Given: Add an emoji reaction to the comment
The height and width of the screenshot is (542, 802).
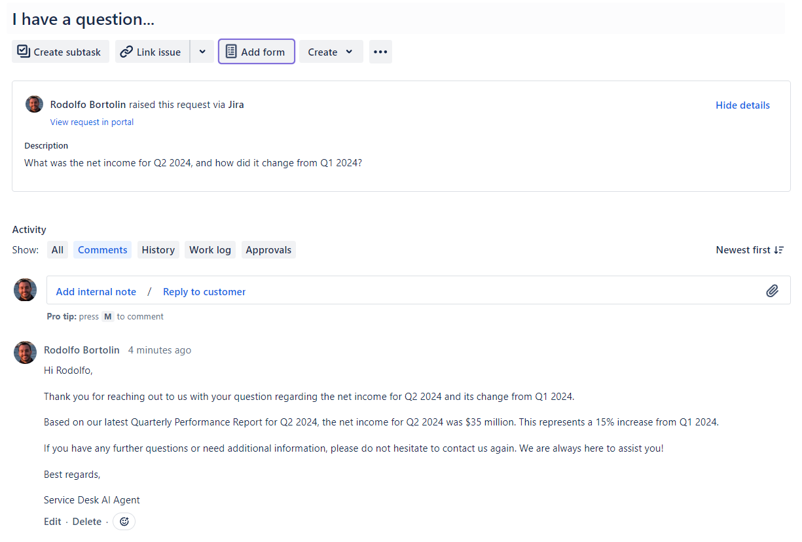Looking at the screenshot, I should [x=124, y=522].
